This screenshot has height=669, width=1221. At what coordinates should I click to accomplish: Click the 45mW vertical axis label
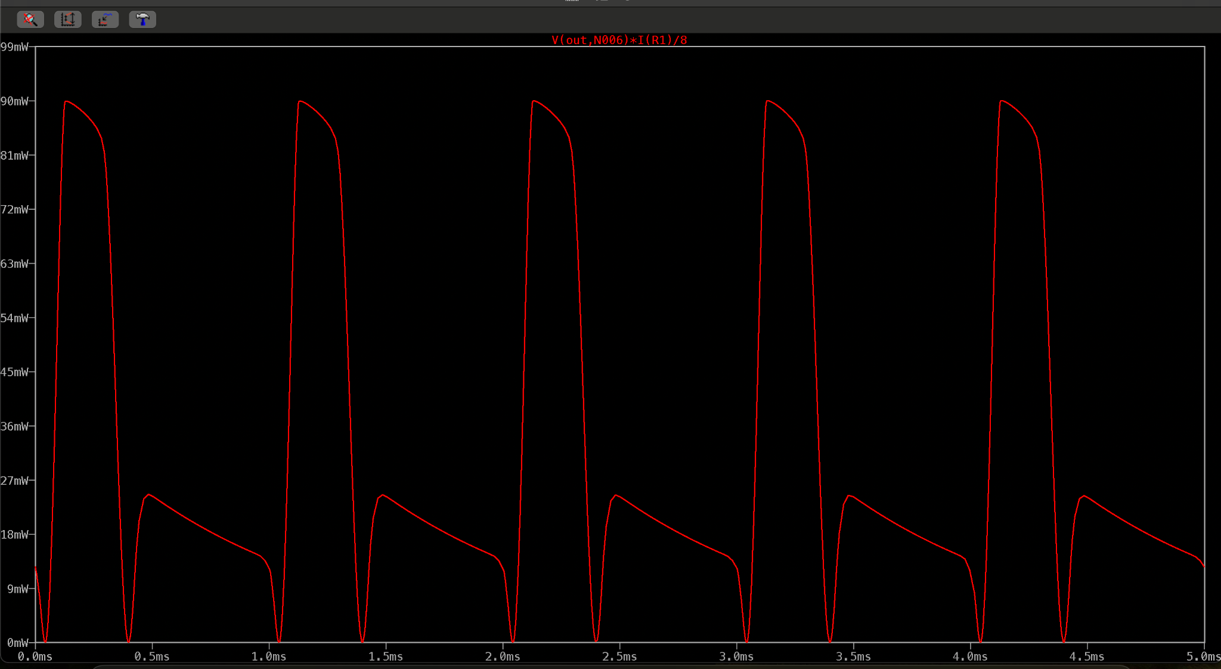(14, 372)
